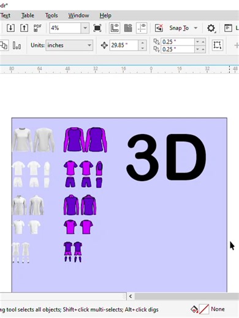
Task: Click the nudge distance icon
Action: (104, 45)
